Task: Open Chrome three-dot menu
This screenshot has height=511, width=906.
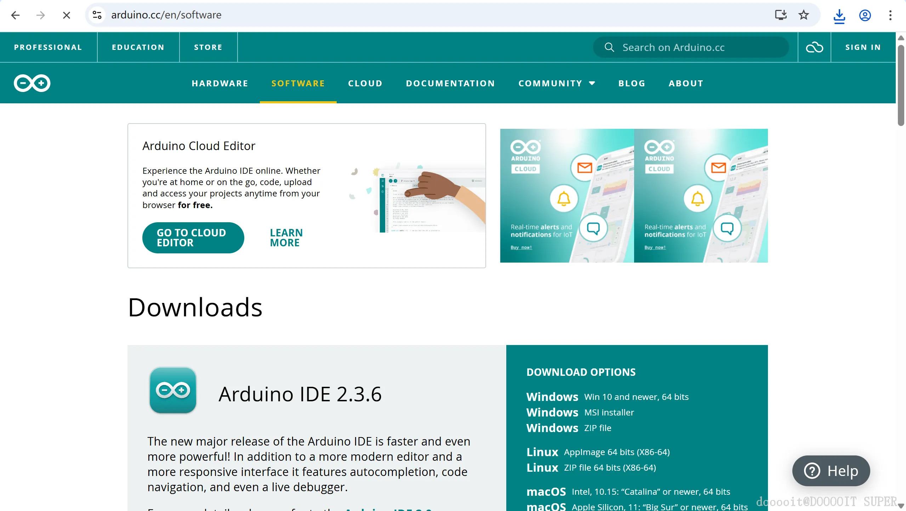Action: [890, 15]
